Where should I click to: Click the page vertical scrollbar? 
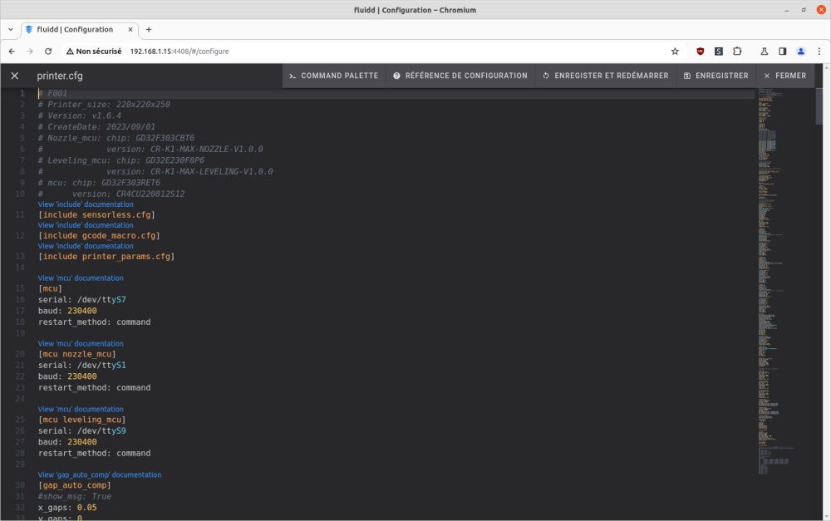point(827,292)
